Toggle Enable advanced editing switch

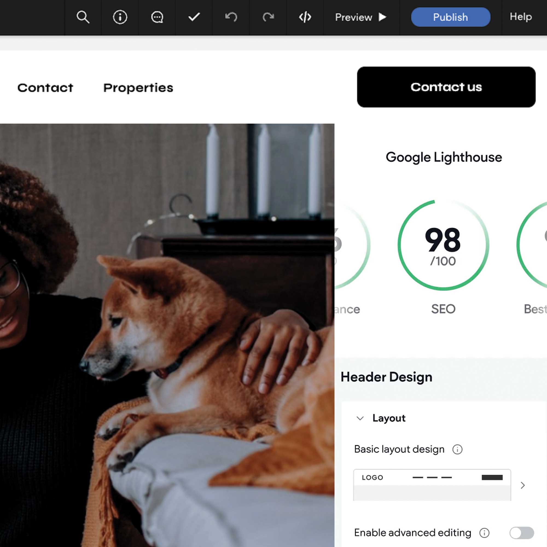522,533
